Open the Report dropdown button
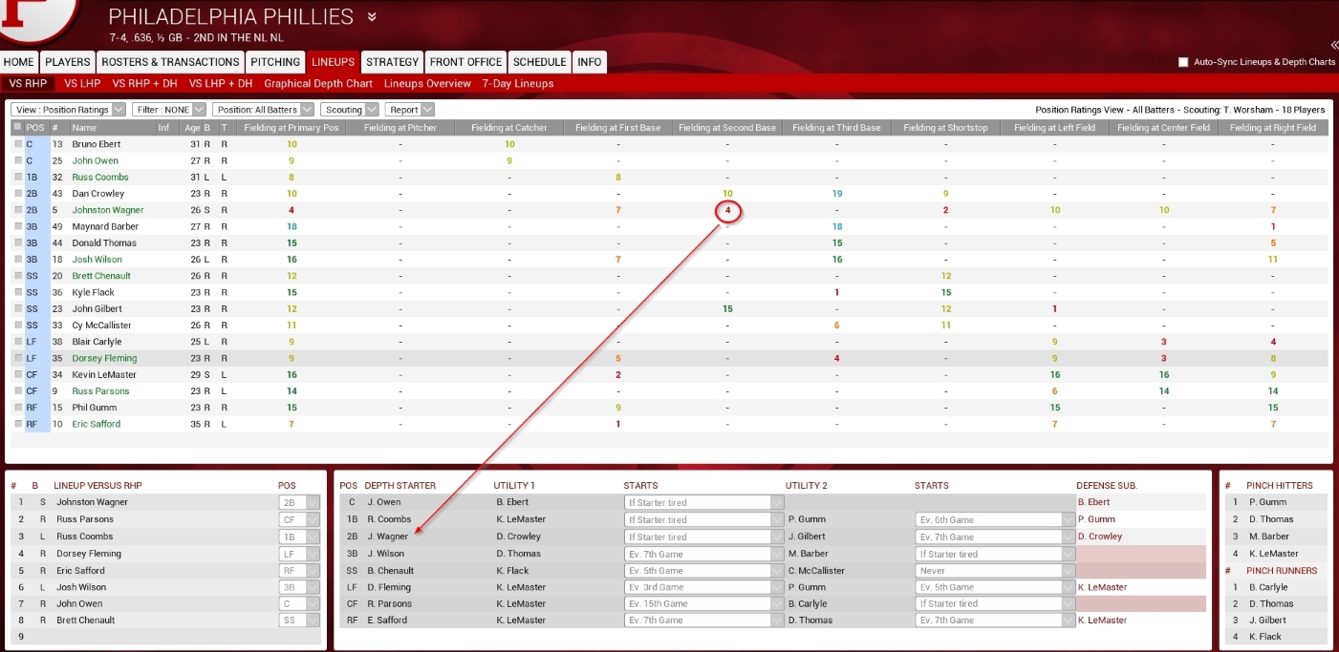This screenshot has height=652, width=1339. [408, 110]
